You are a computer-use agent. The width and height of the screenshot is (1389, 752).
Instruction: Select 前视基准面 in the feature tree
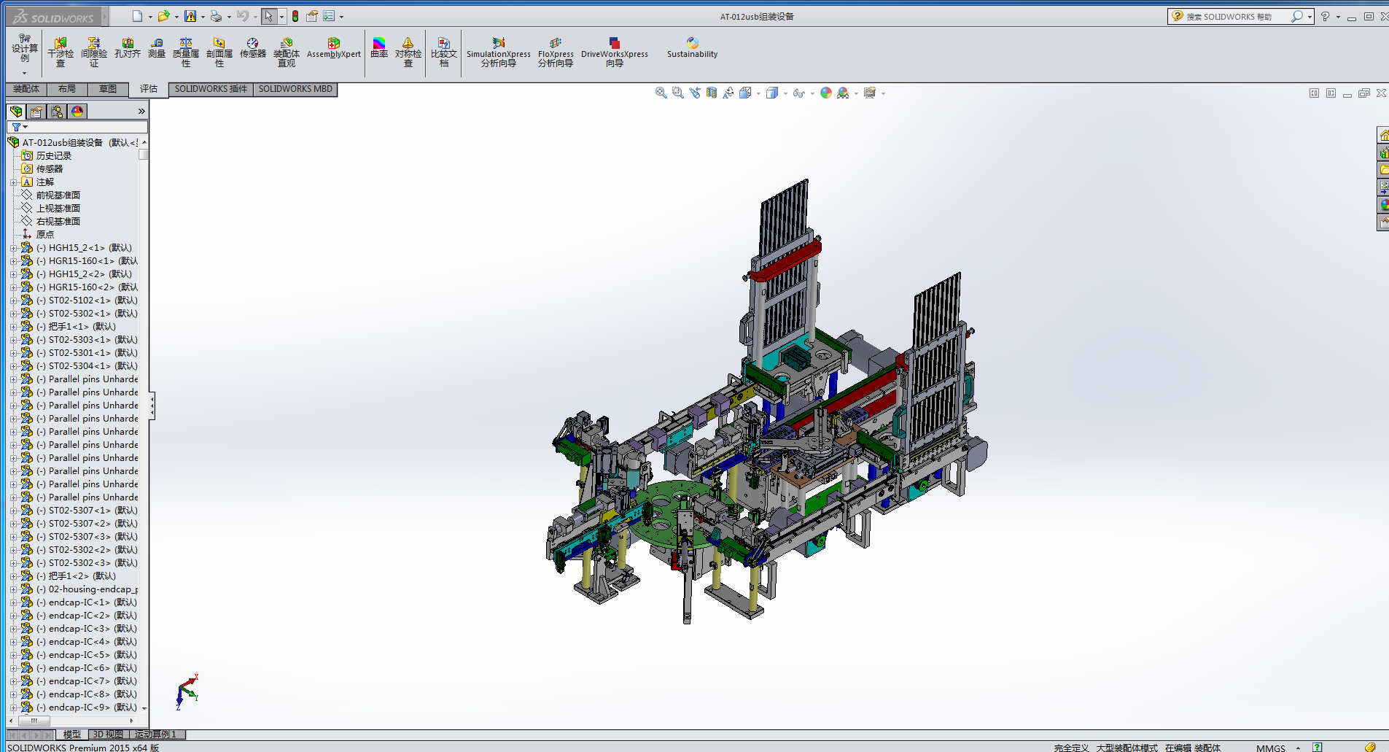58,195
